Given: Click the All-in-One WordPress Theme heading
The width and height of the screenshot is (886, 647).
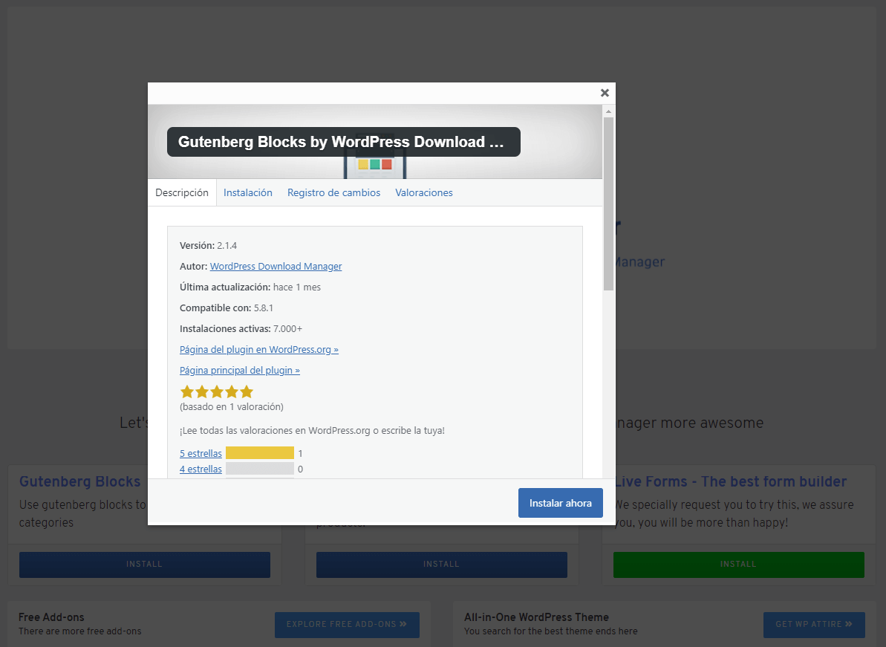Looking at the screenshot, I should 536,617.
